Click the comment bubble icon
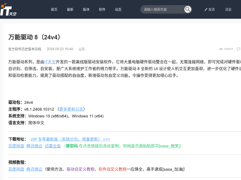The image size is (241, 180). click(x=238, y=49)
